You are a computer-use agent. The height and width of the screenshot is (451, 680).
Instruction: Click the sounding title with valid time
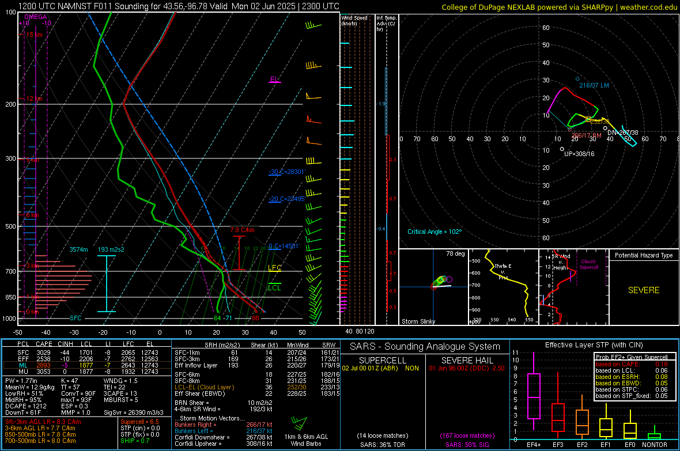coord(179,6)
